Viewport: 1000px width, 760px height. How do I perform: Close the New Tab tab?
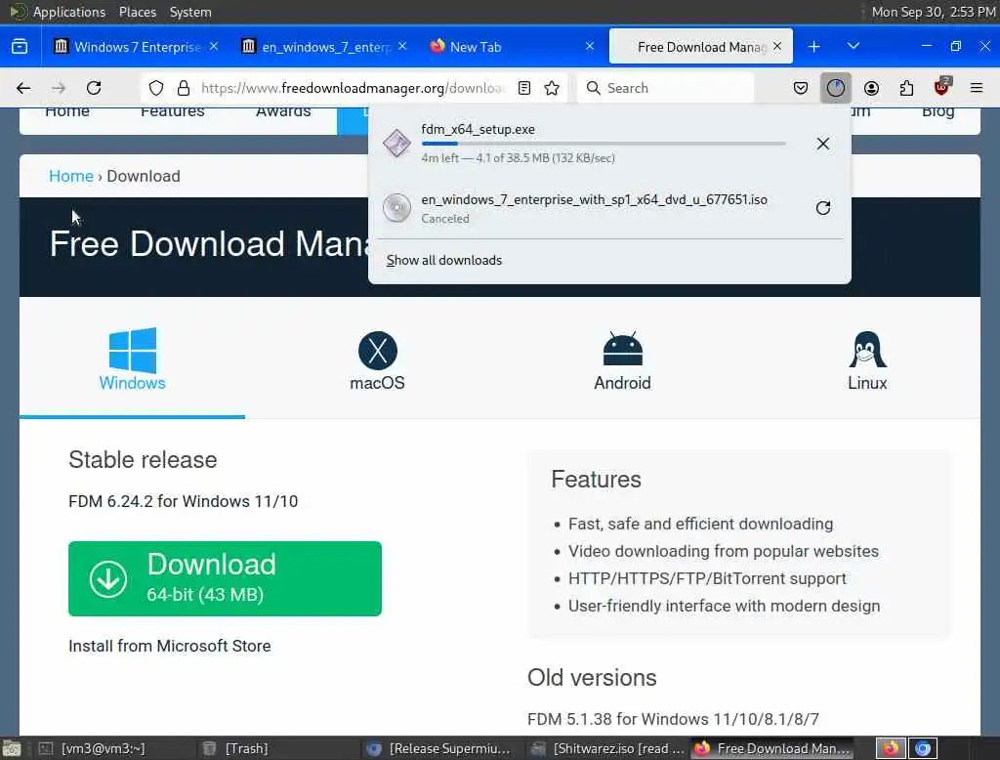[x=590, y=46]
